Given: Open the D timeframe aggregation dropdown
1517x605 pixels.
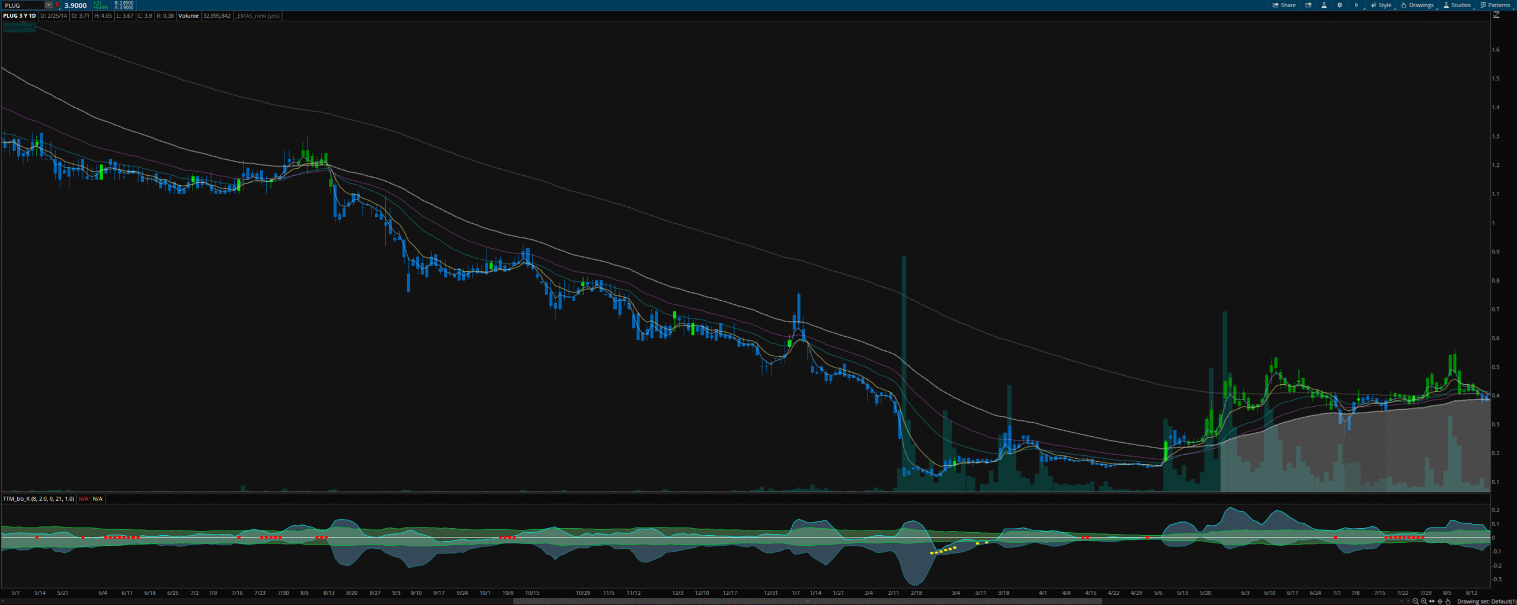Looking at the screenshot, I should [x=1356, y=5].
